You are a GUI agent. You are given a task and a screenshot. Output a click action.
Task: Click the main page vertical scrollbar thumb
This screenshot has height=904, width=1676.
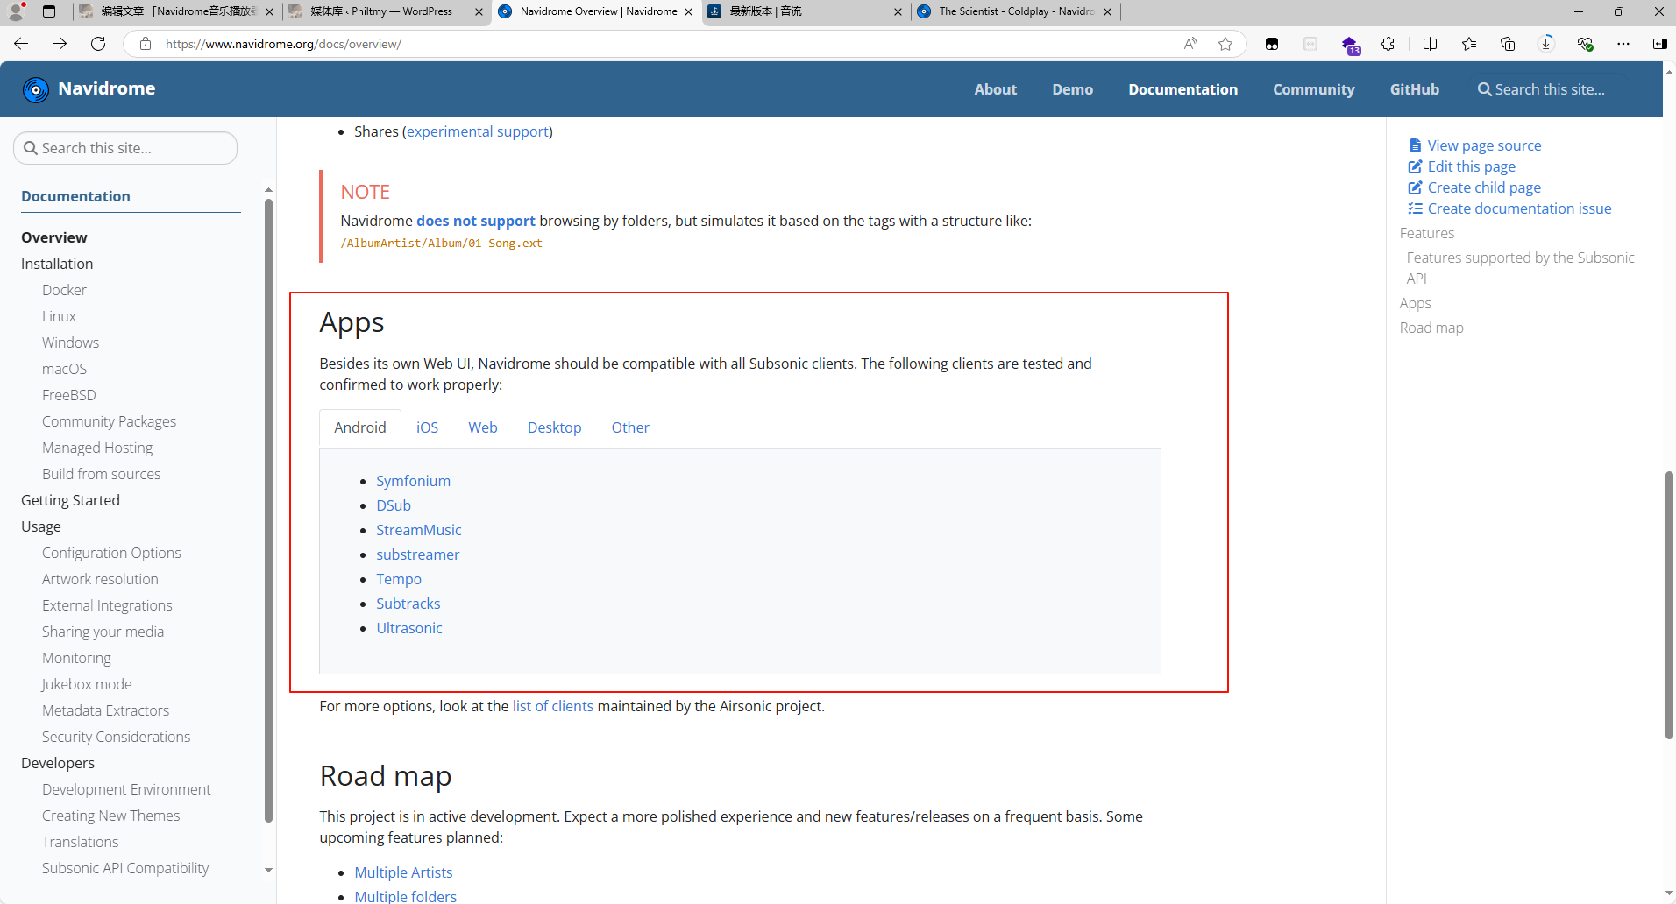tap(1669, 604)
